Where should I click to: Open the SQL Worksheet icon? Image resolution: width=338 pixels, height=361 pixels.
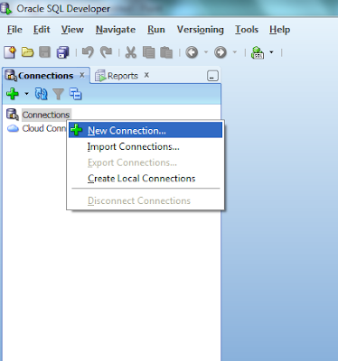tap(258, 52)
